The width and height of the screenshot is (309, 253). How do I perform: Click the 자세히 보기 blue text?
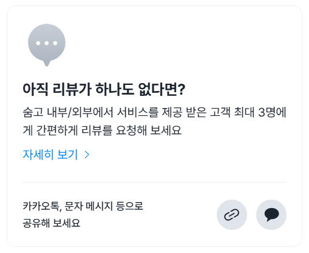click(50, 155)
